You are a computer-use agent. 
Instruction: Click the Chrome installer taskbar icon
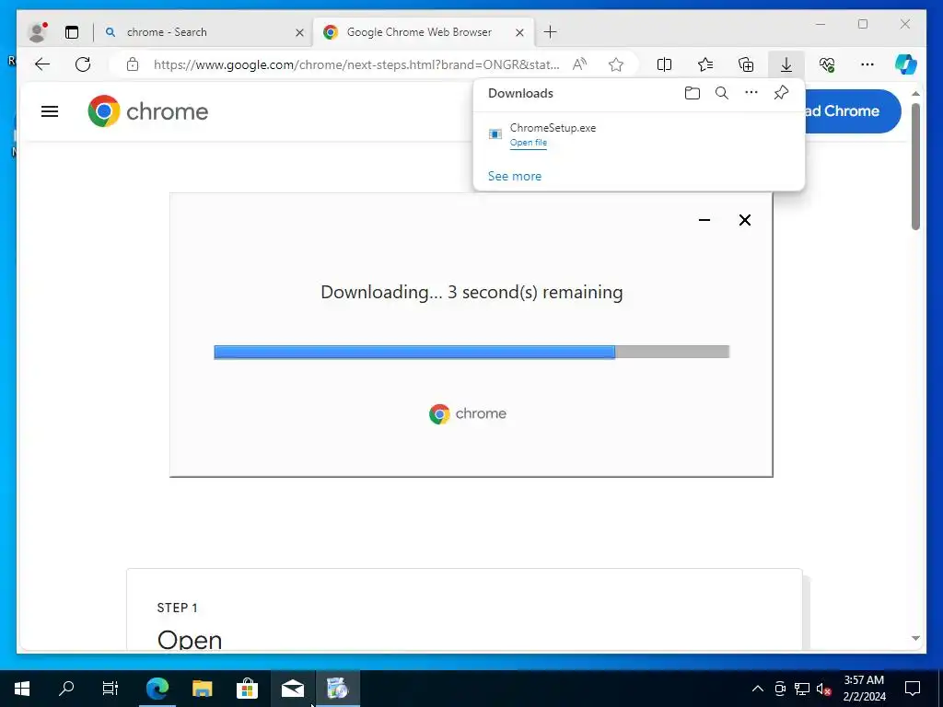pyautogui.click(x=338, y=689)
